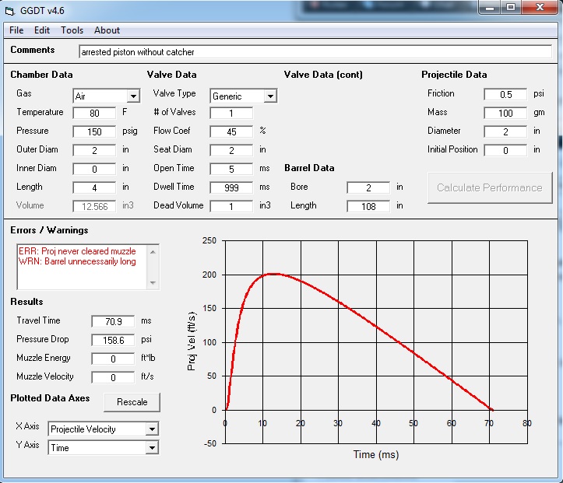Image resolution: width=563 pixels, height=483 pixels.
Task: Click the Projectile Friction input field
Action: point(505,94)
